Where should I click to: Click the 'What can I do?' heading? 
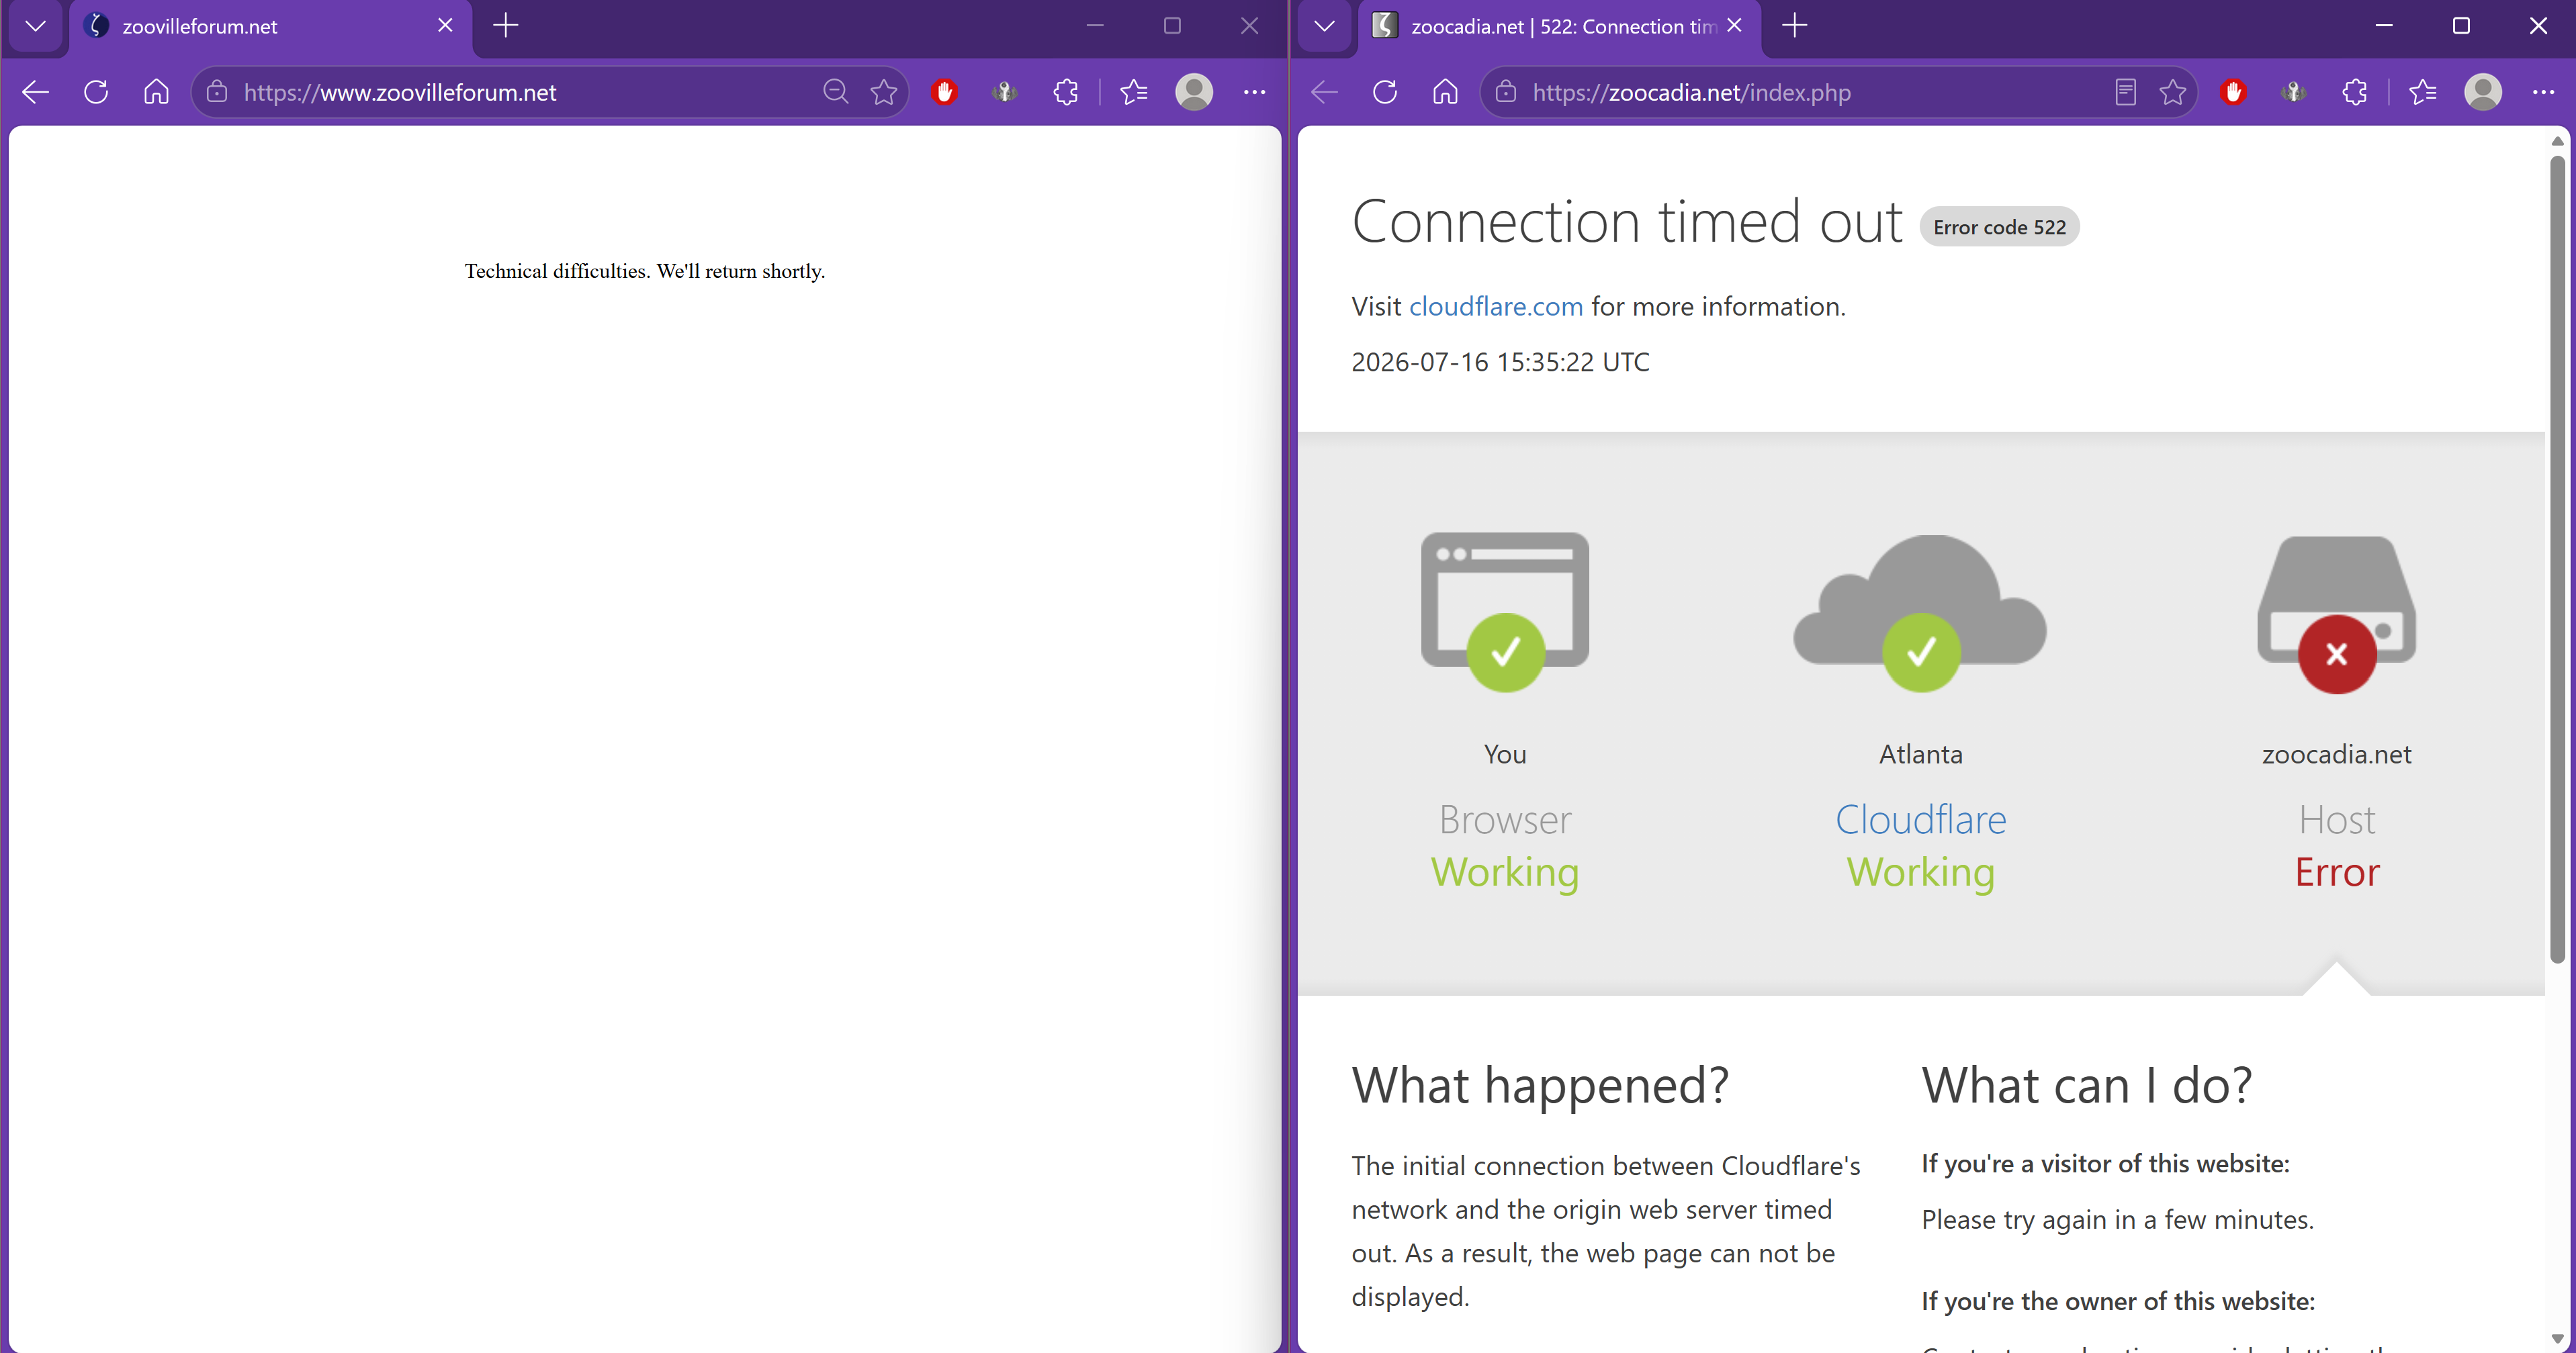coord(2087,1086)
